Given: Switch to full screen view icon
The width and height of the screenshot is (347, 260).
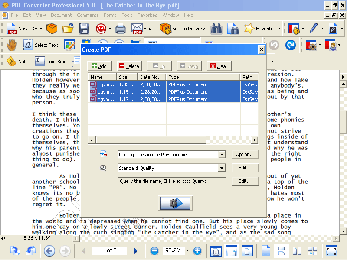Looking at the screenshot, I should coord(331,251).
